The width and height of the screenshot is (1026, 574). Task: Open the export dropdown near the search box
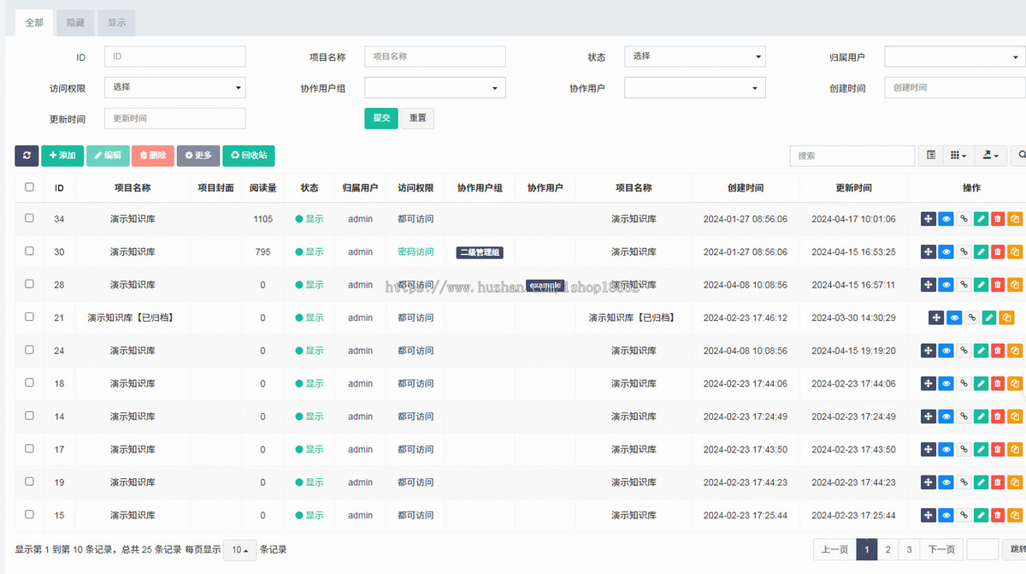point(990,155)
